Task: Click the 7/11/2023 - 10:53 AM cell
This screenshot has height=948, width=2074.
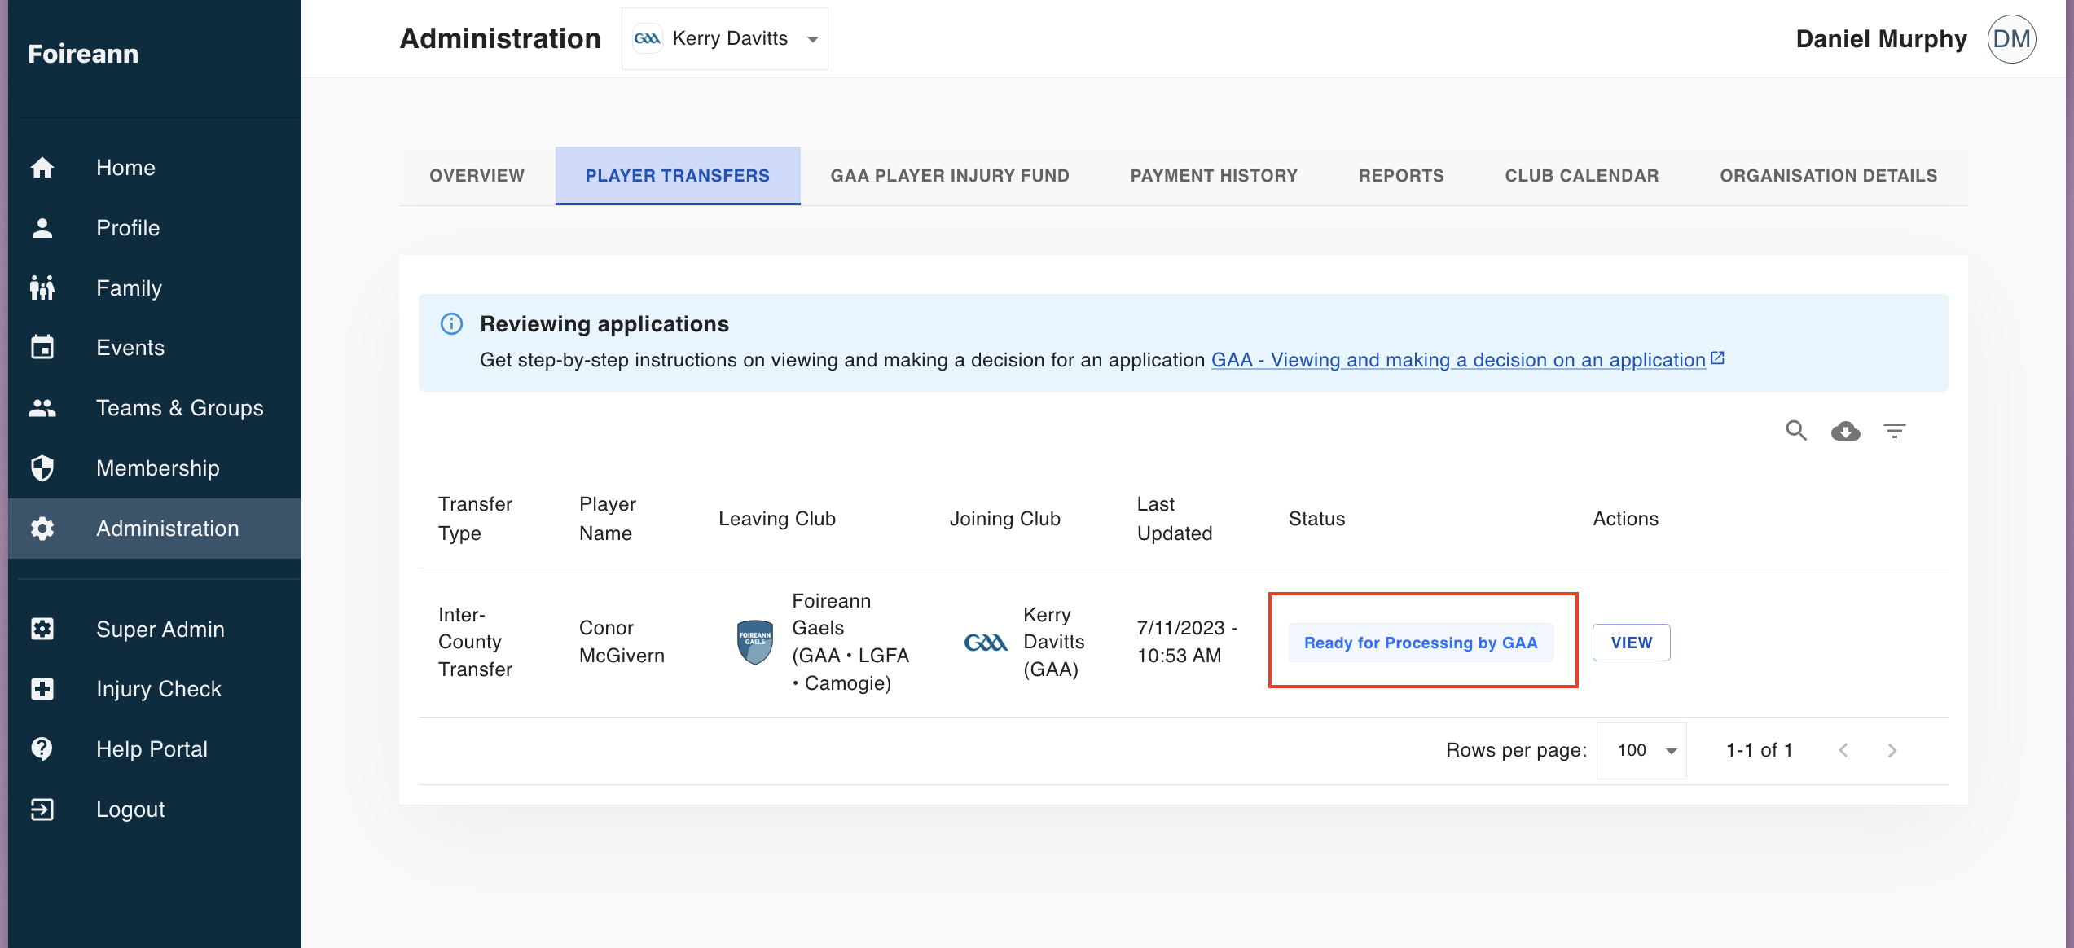Action: (1187, 642)
